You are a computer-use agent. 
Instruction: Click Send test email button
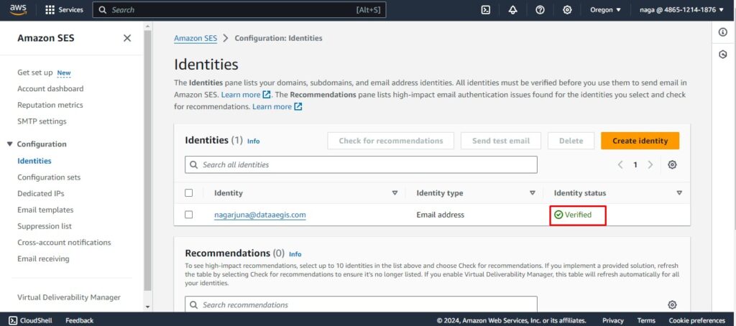coord(500,141)
